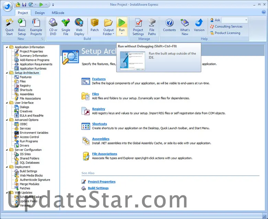
Task: Choose the Single File build option
Action: [x=66, y=27]
